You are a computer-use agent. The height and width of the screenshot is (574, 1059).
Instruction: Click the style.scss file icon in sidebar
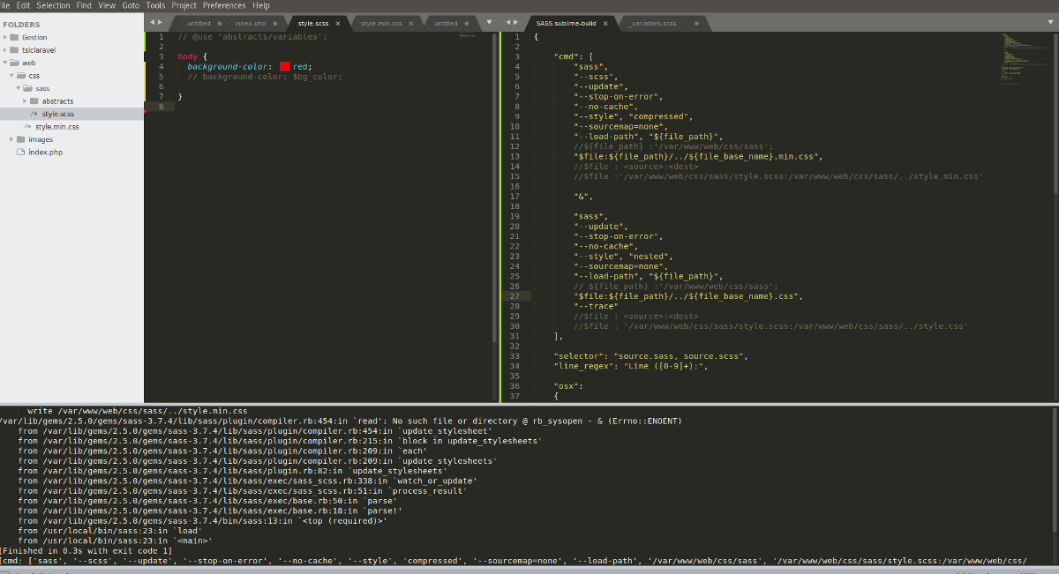point(34,114)
